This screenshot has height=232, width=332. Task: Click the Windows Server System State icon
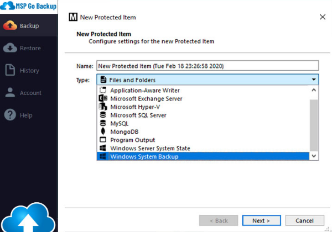(x=103, y=148)
